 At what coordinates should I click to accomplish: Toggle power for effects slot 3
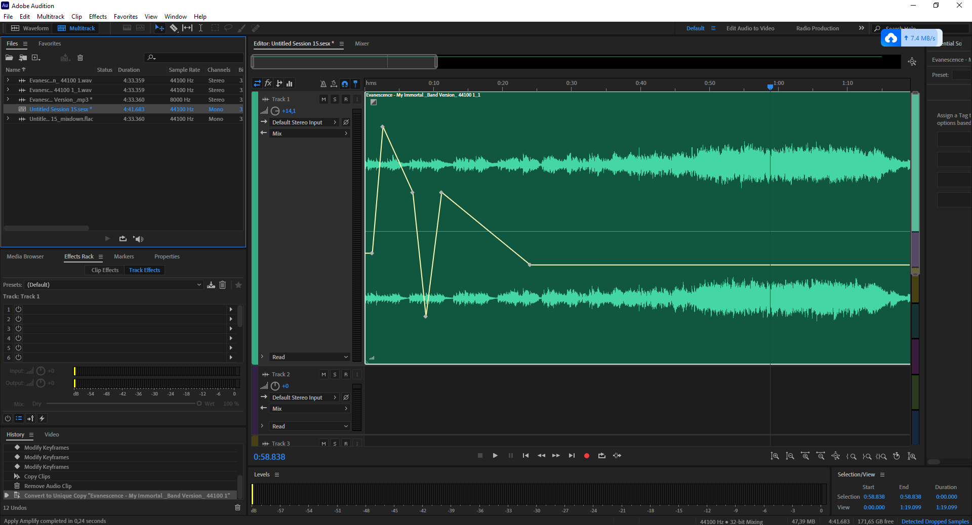(18, 328)
